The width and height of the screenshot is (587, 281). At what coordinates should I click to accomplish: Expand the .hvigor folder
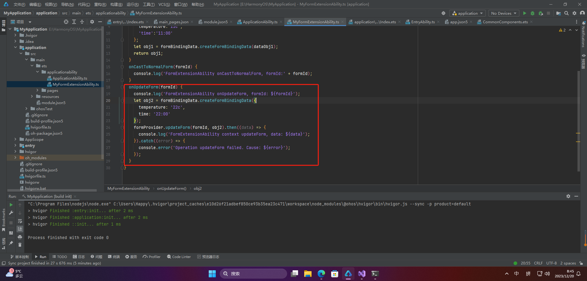[x=16, y=35]
